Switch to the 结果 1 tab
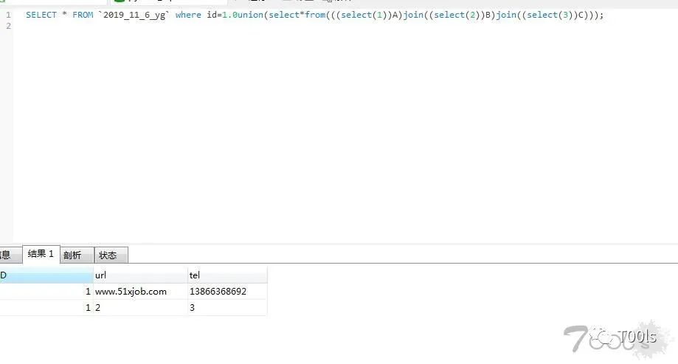 coord(41,254)
